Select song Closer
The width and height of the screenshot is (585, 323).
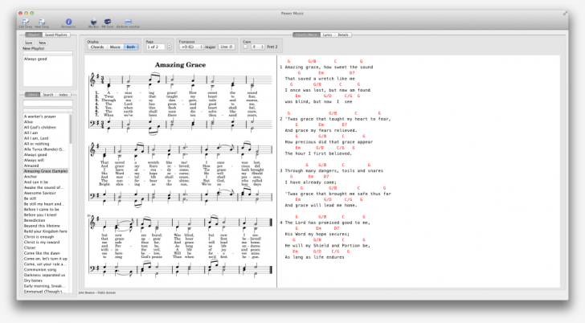(30, 247)
